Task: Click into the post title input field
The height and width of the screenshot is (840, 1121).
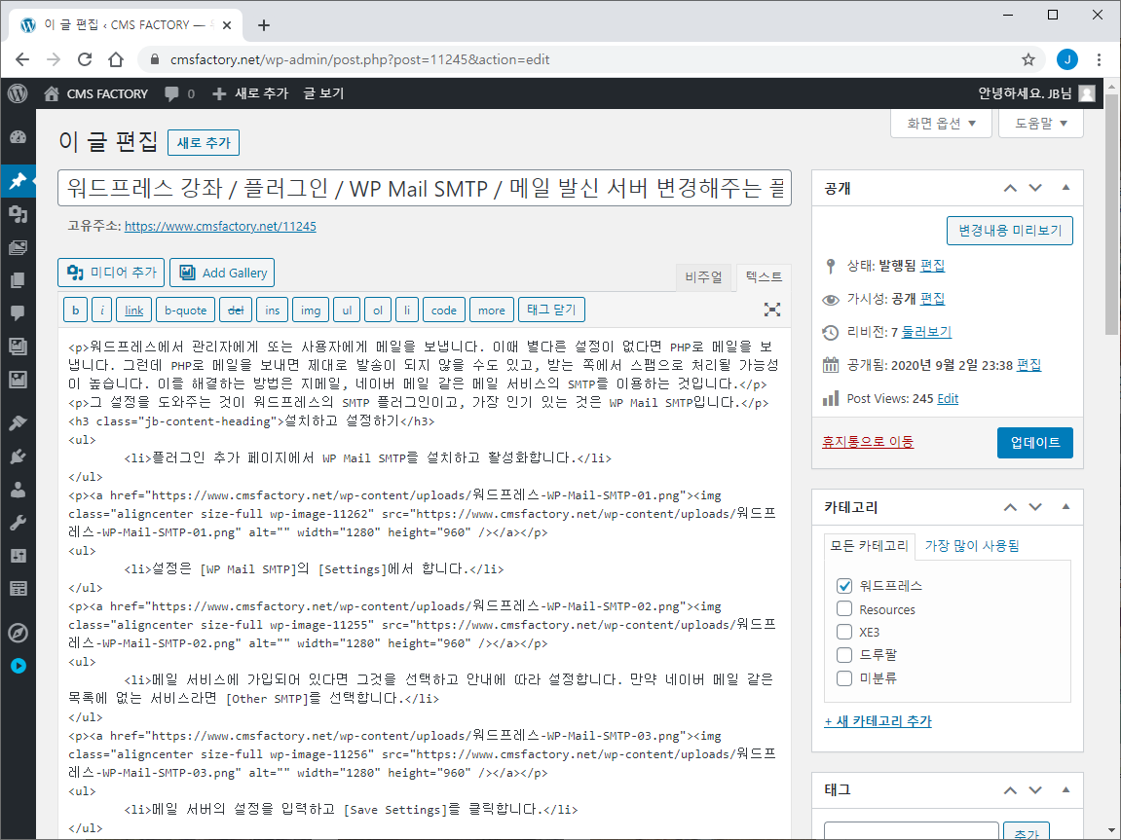Action: 425,189
